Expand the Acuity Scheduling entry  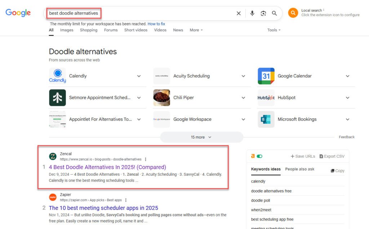click(243, 76)
